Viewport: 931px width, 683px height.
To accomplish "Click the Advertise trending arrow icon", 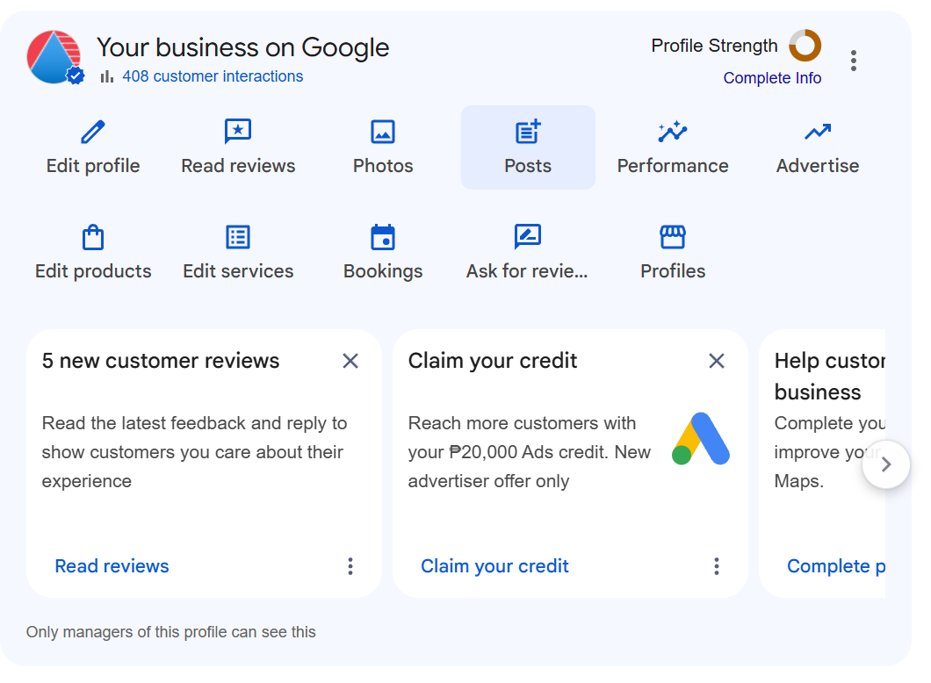I will click(x=818, y=132).
